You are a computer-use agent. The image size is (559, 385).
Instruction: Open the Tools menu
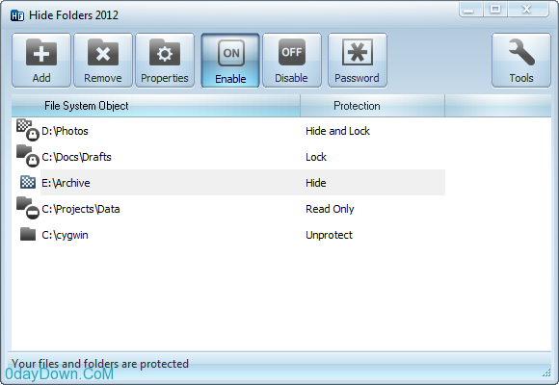click(521, 61)
